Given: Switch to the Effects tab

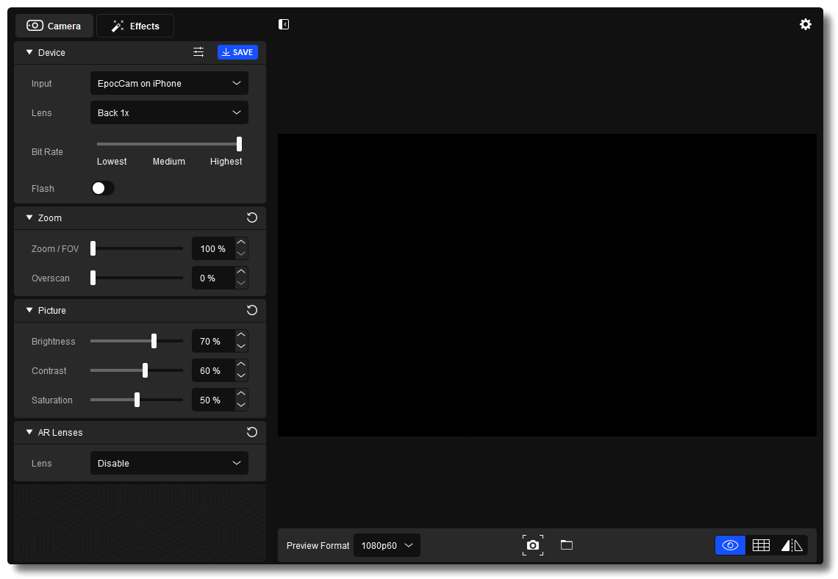Looking at the screenshot, I should point(135,25).
